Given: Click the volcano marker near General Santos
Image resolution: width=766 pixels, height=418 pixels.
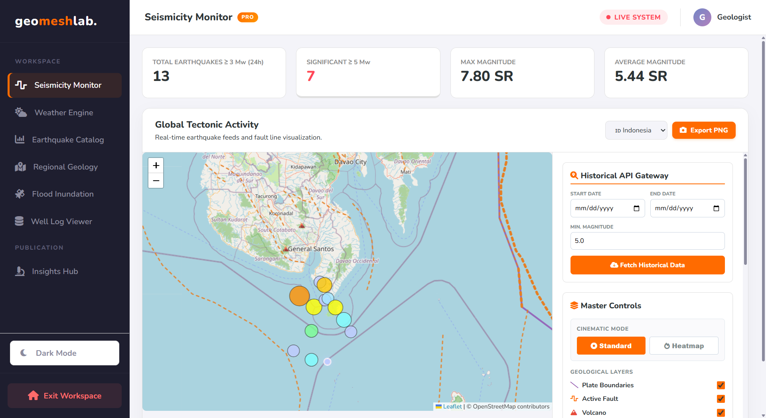Looking at the screenshot, I should 286,249.
